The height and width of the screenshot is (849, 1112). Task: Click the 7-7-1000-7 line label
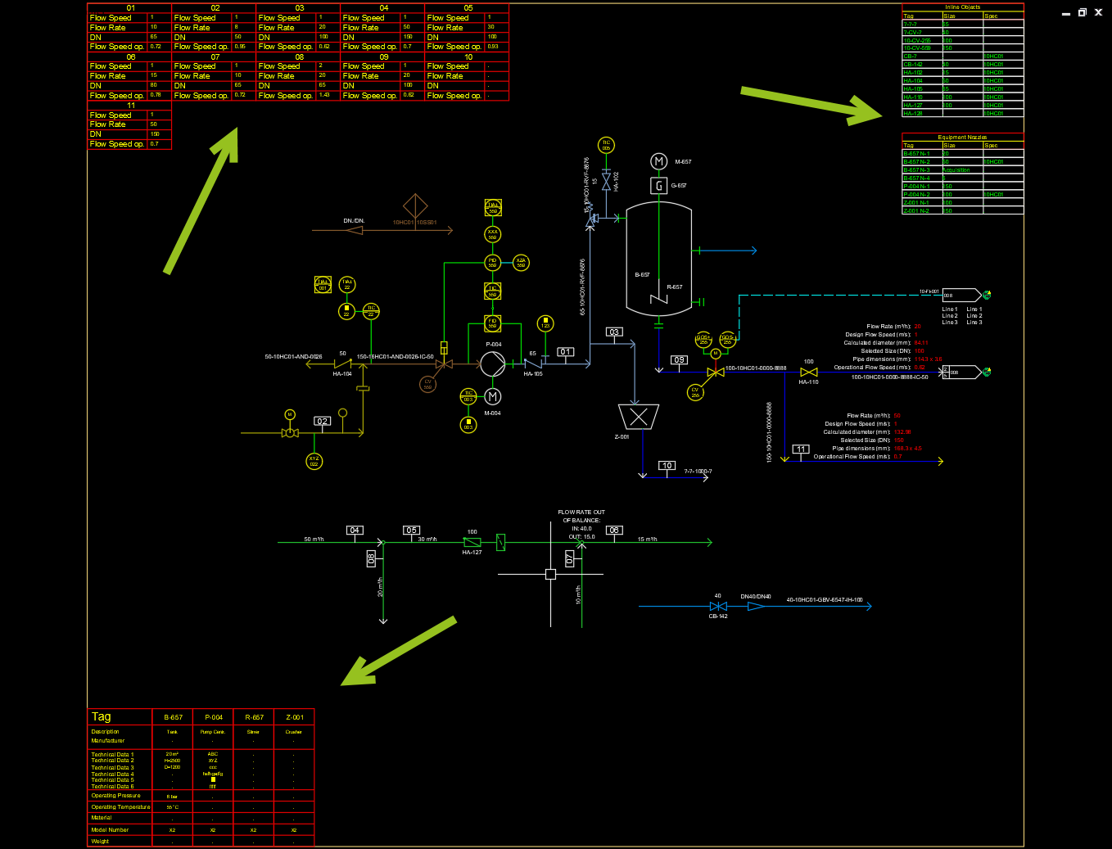698,472
